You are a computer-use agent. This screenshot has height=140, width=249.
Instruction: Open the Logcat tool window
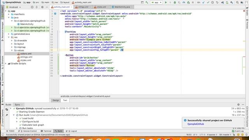[72, 131]
